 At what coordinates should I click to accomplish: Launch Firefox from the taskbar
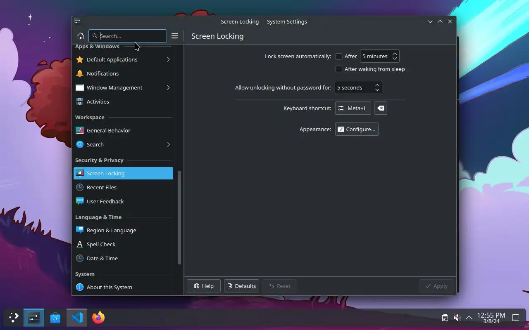(98, 318)
